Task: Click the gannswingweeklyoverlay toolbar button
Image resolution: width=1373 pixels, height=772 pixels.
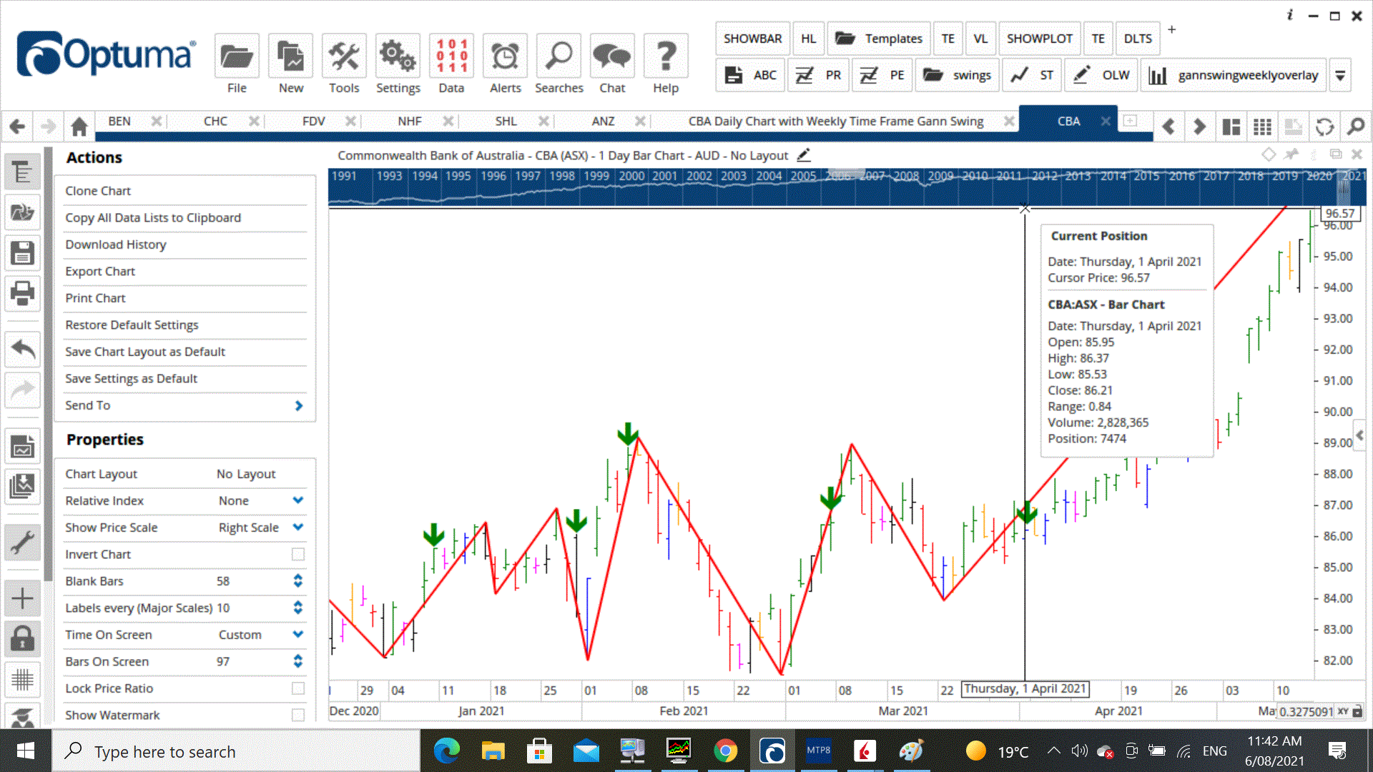Action: (x=1234, y=75)
